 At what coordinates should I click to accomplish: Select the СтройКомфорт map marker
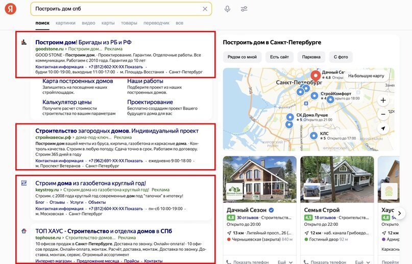coord(314,95)
